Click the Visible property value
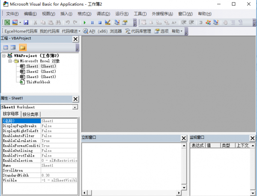 tap(59, 180)
